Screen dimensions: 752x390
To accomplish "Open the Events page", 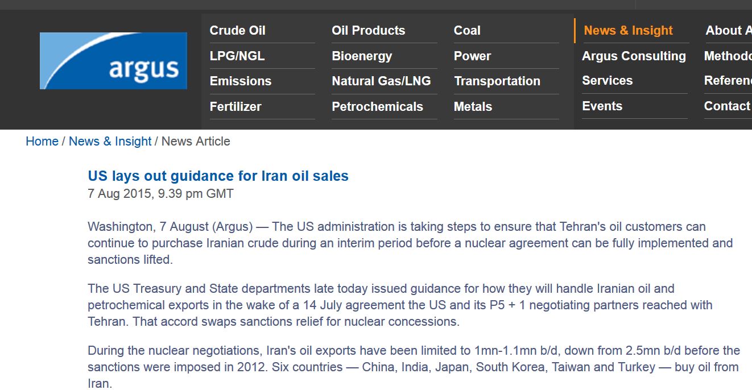I will [602, 106].
